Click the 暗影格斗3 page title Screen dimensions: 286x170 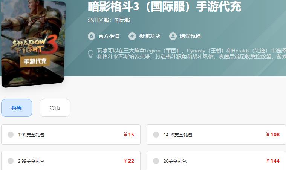click(165, 6)
